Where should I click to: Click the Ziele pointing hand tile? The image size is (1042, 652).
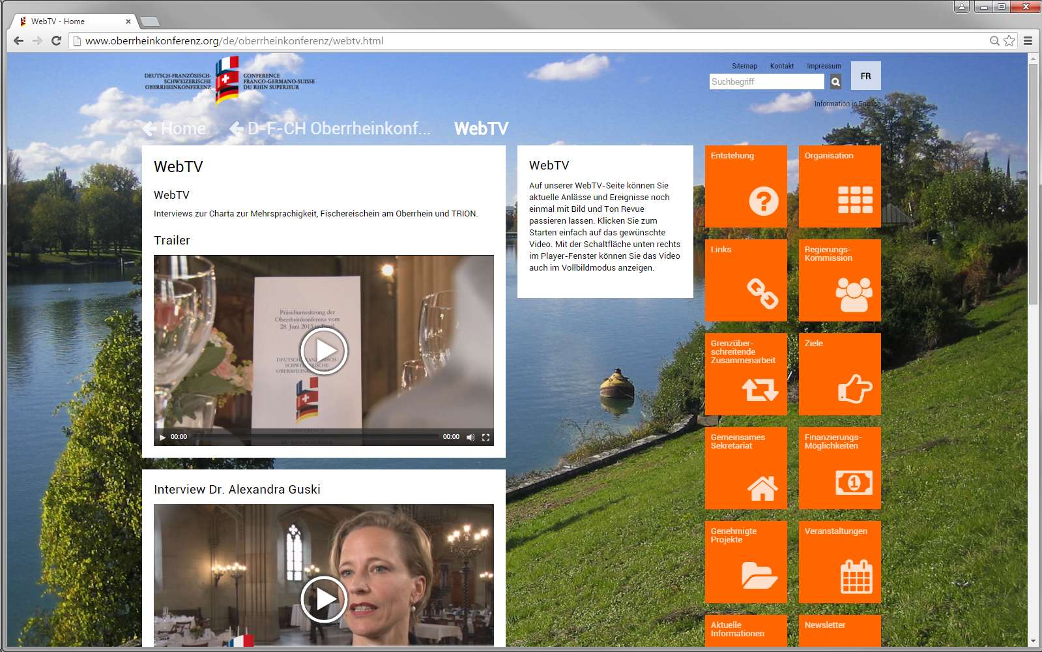click(x=839, y=374)
